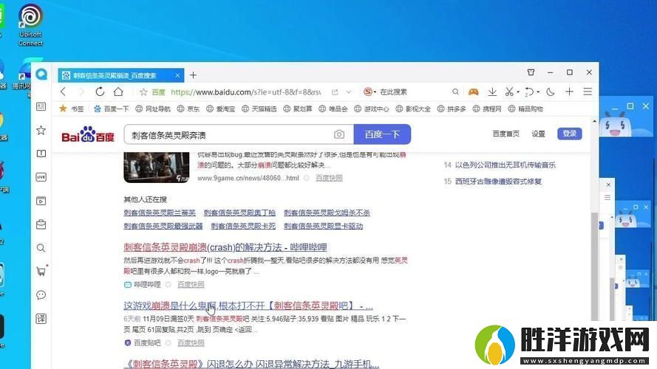Open the 这游戏崩溃是什么鬼啊 tieba result
657x369 pixels.
click(248, 306)
